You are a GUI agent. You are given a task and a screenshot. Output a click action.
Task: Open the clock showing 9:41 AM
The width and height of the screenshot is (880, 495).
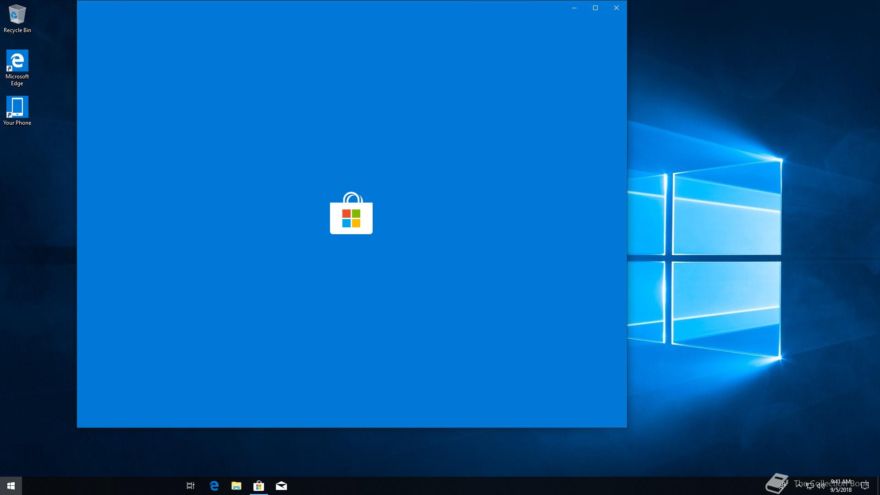pyautogui.click(x=841, y=486)
